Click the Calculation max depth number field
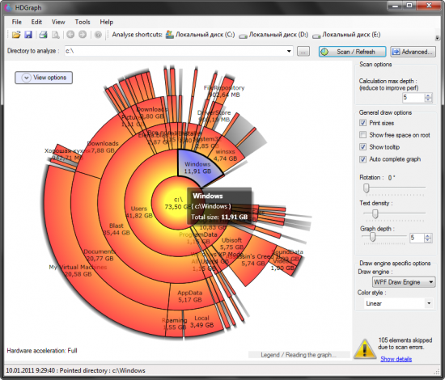Image resolution: width=445 pixels, height=380 pixels. tap(413, 98)
